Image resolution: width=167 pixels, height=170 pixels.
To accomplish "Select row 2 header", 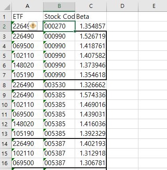I will (x=6, y=26).
